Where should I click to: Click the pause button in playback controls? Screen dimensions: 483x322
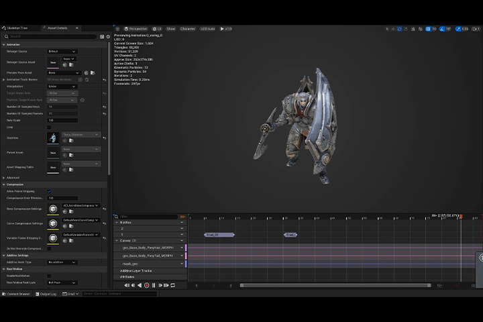click(x=154, y=285)
